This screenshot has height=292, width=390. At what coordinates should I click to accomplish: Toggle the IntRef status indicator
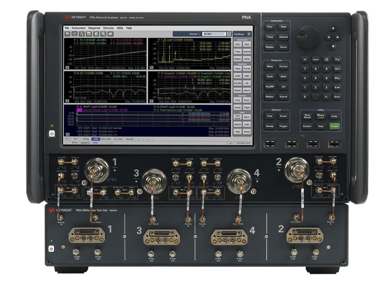point(95,143)
